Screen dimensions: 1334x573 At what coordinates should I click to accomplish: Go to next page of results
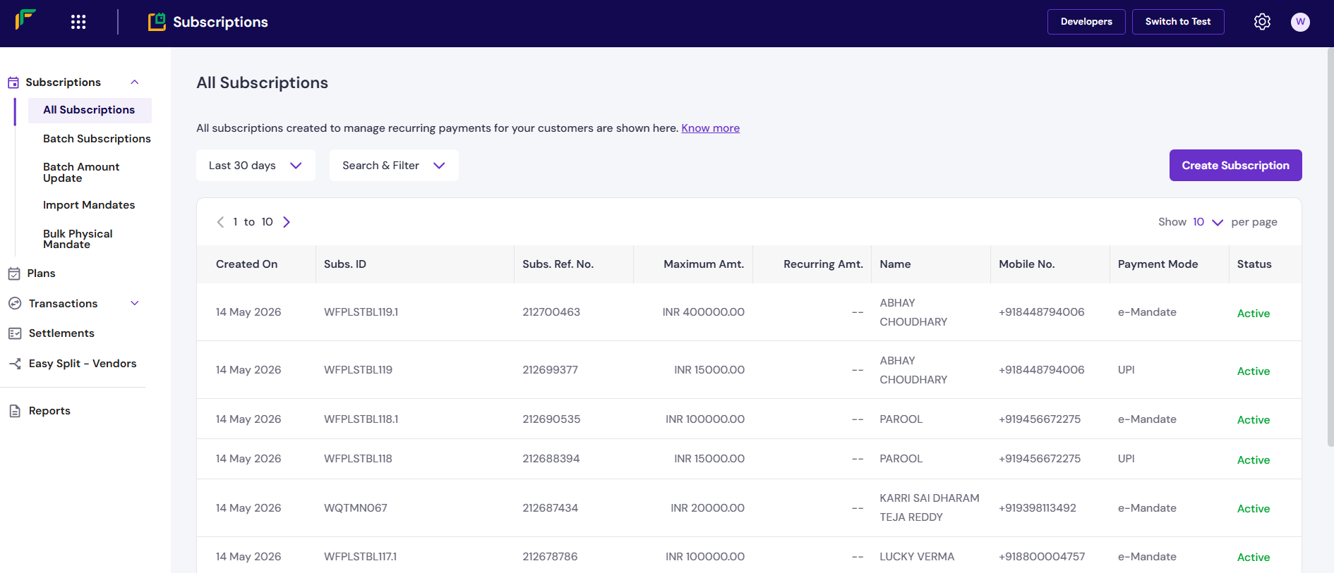pos(287,222)
